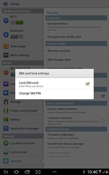Uncheck the Lock SIM card checkbox
The width and height of the screenshot is (109, 175).
[x=88, y=84]
